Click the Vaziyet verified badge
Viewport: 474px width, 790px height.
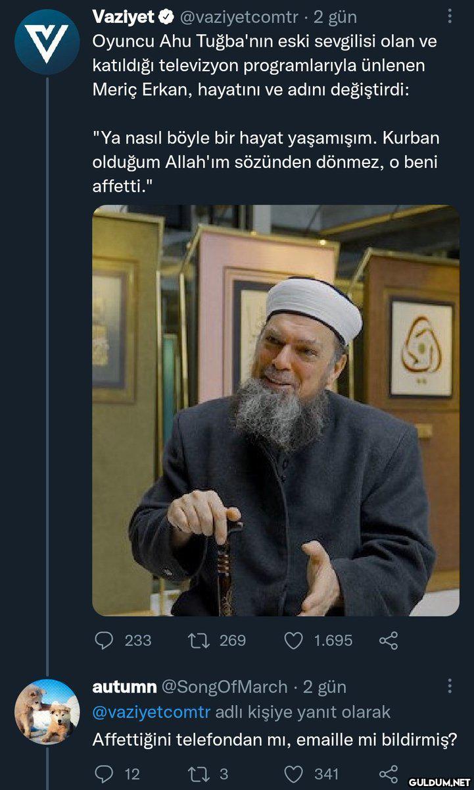coord(166,16)
